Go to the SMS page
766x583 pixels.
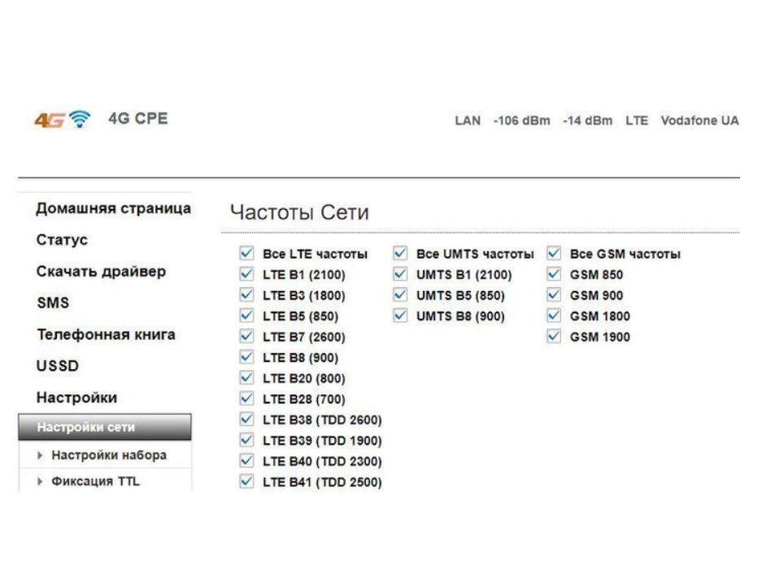(x=53, y=302)
